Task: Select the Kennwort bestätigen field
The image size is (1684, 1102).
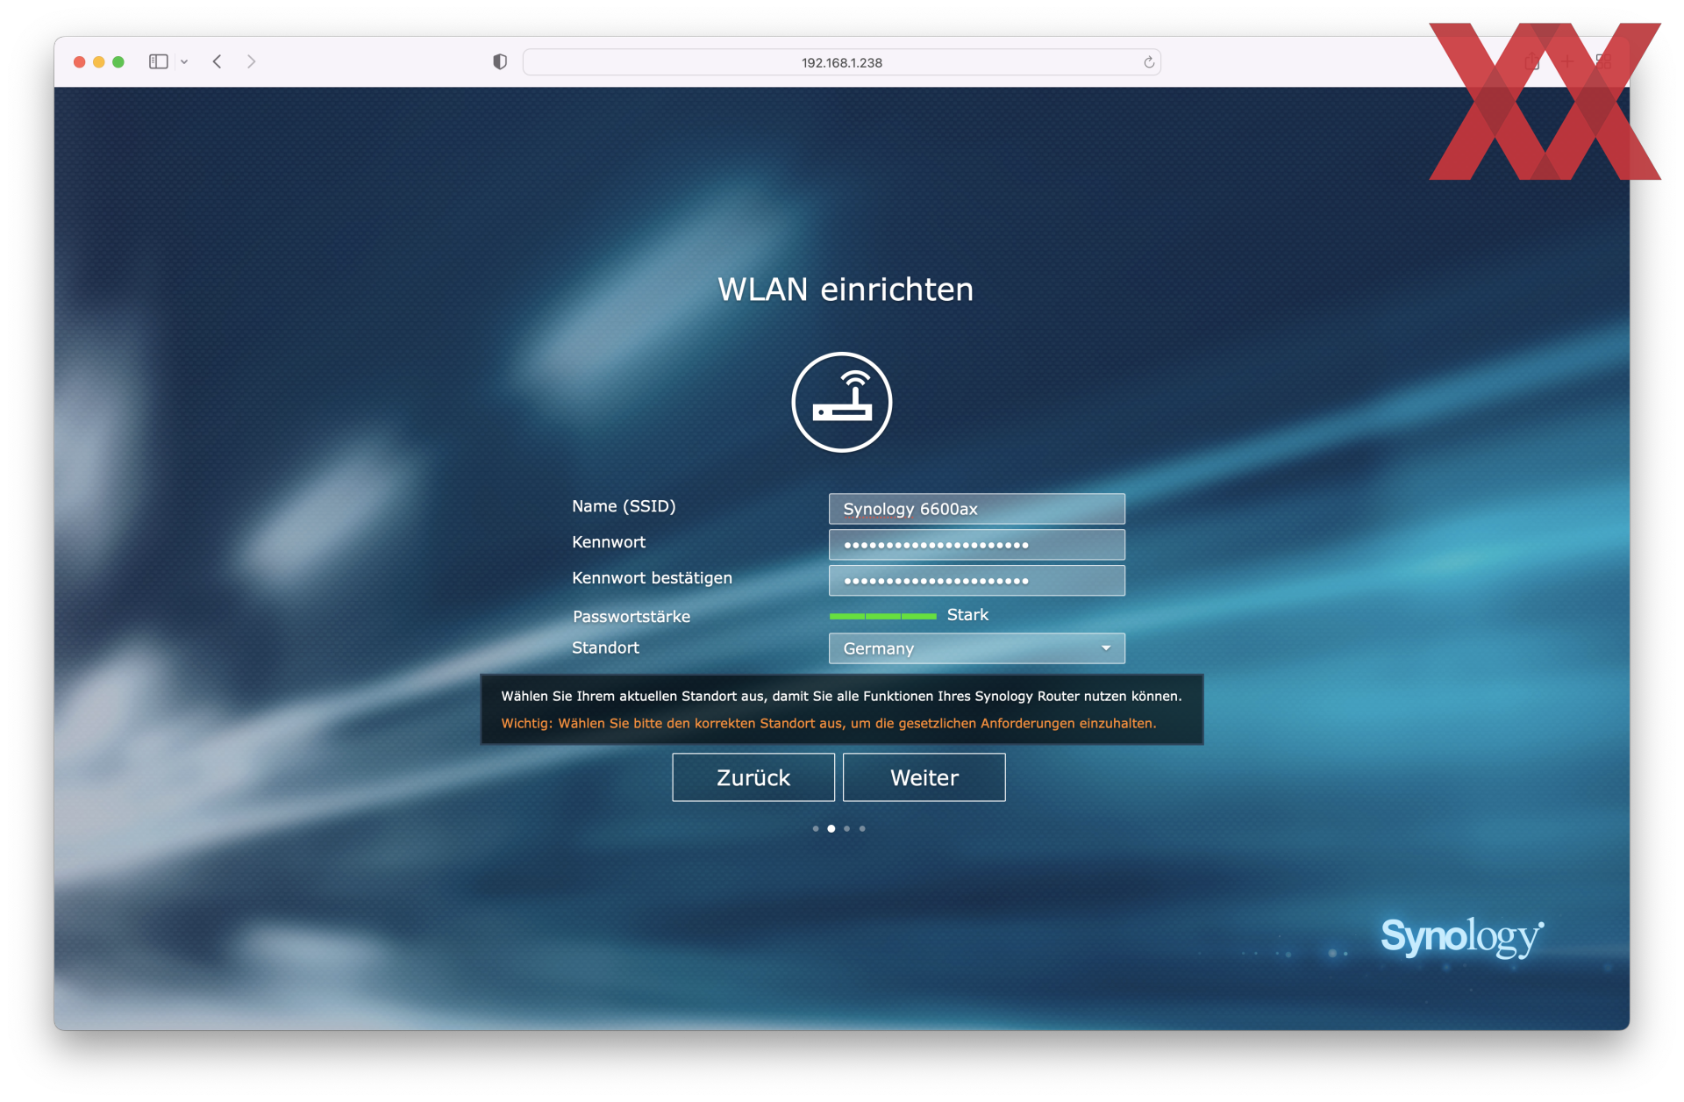Action: [x=976, y=581]
